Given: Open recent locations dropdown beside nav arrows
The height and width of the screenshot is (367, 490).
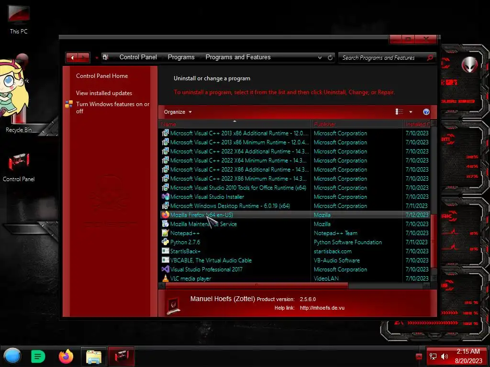Looking at the screenshot, I should 97,58.
